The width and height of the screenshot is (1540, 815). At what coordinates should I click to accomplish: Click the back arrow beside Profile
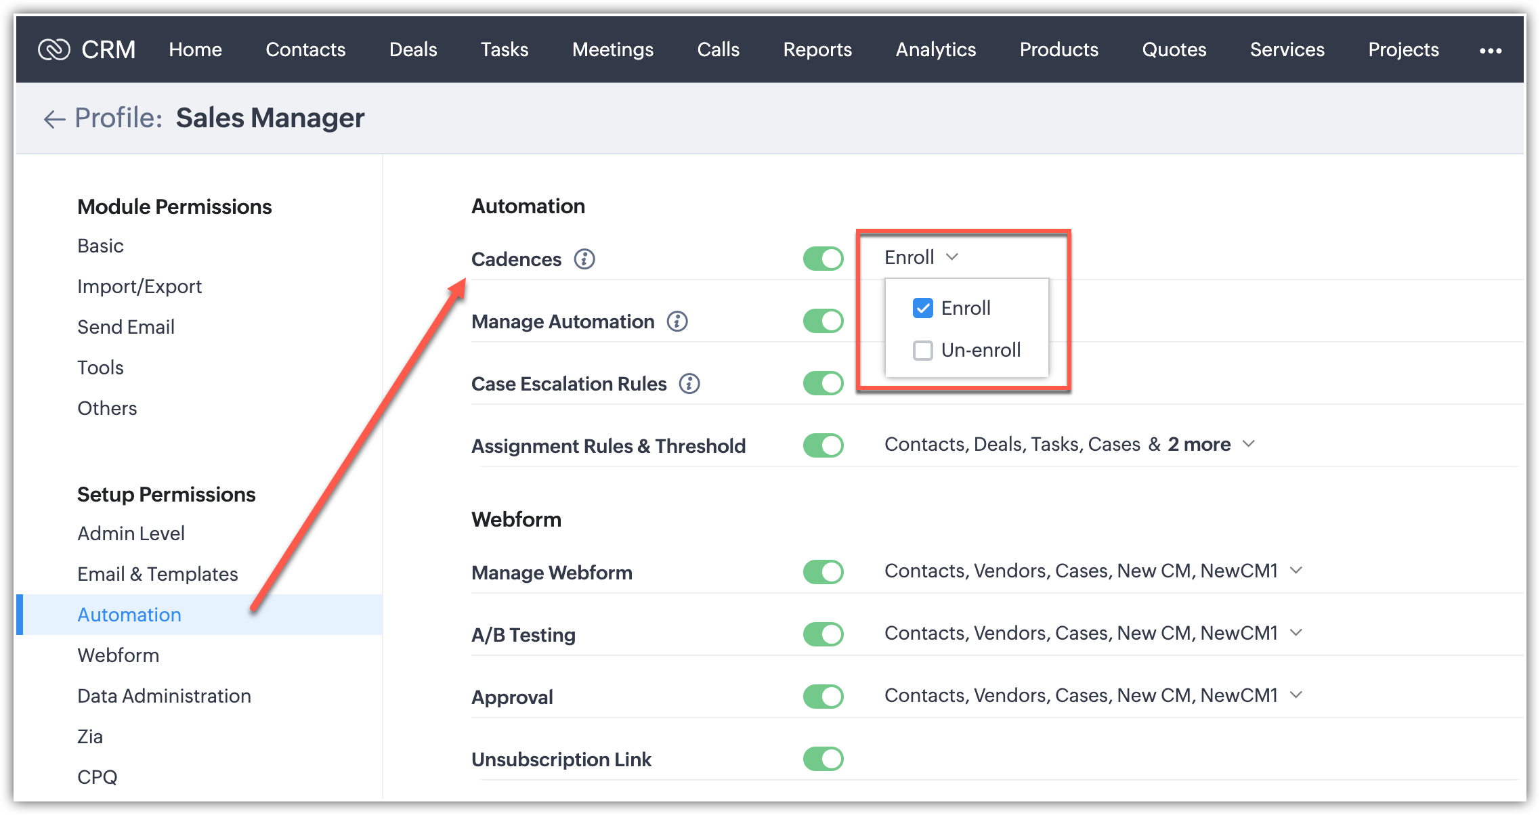(54, 119)
